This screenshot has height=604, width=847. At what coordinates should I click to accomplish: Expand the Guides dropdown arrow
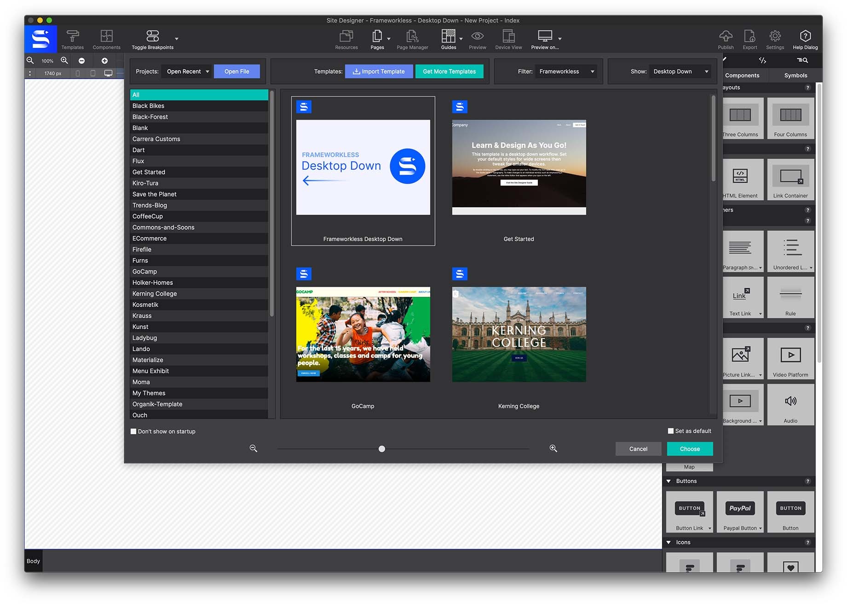click(x=461, y=39)
